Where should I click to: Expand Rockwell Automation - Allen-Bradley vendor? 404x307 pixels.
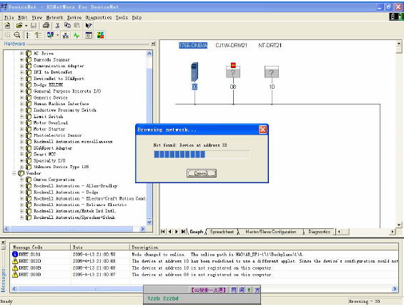coord(21,186)
